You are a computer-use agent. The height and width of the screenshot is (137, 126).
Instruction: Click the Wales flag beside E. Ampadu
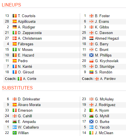tap(15, 122)
